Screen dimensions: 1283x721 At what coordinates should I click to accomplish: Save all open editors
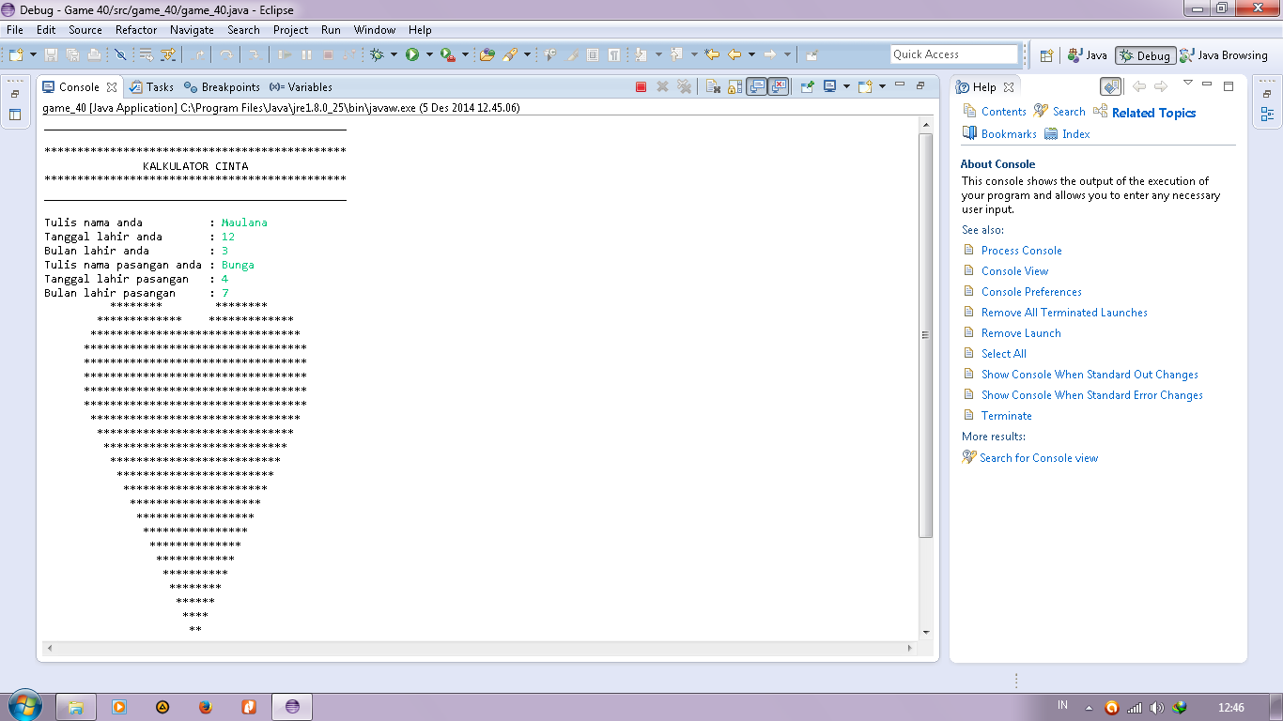pyautogui.click(x=74, y=54)
